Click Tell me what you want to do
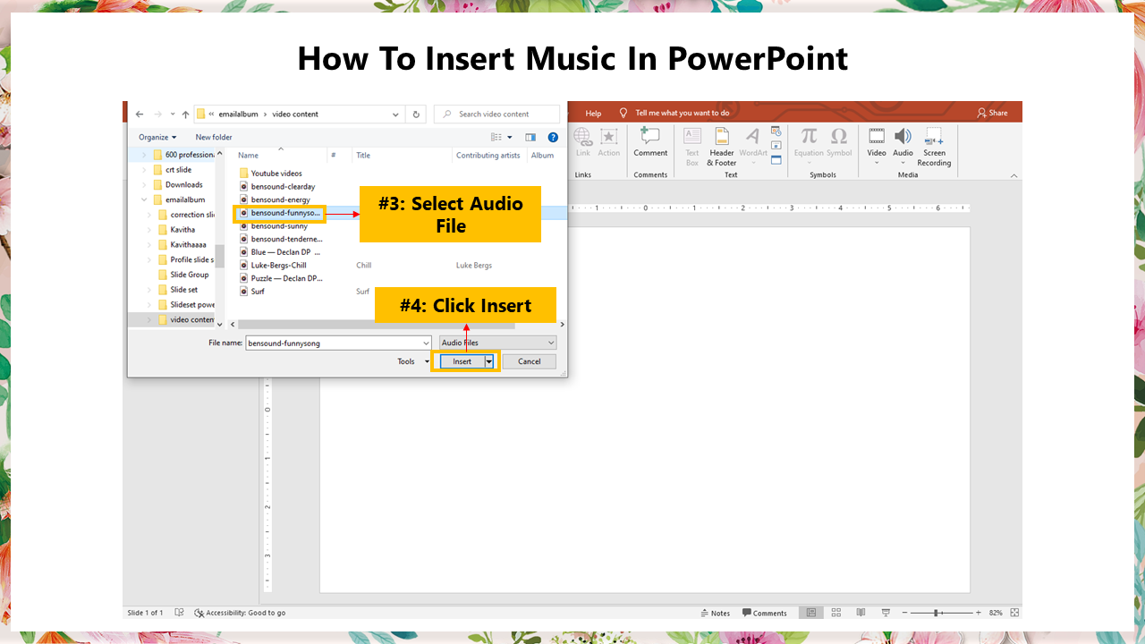1145x644 pixels. 682,114
